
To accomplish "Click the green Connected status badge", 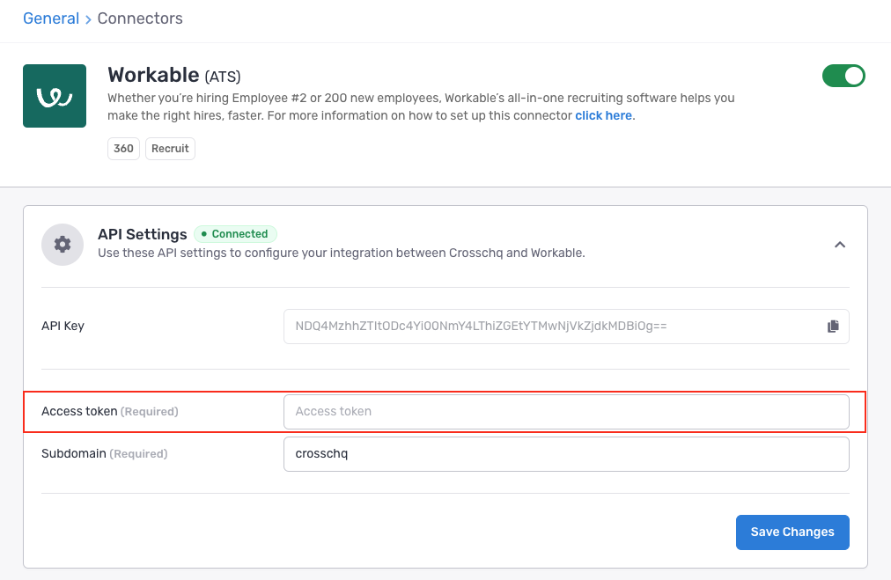I will pyautogui.click(x=235, y=234).
